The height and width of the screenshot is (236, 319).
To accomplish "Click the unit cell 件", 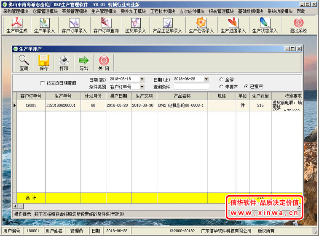I will pyautogui.click(x=243, y=106).
